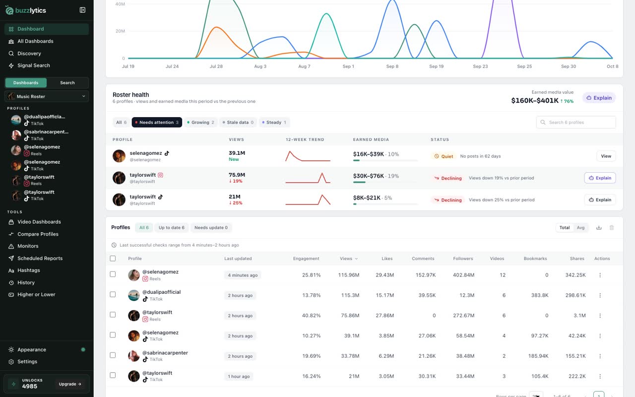Click the Search 6 profiles field
The image size is (635, 397).
click(x=576, y=123)
